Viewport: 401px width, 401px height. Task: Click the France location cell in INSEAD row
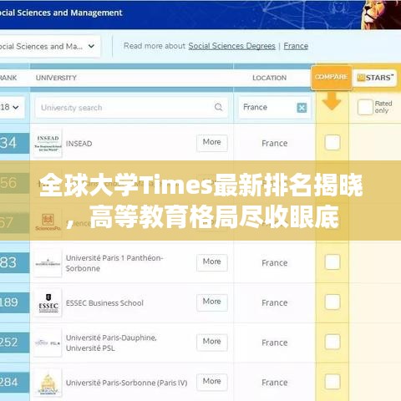[x=275, y=144]
